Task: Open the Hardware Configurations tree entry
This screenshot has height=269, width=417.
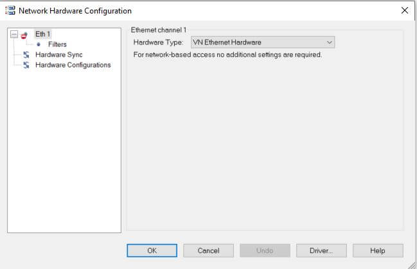Action: click(73, 65)
